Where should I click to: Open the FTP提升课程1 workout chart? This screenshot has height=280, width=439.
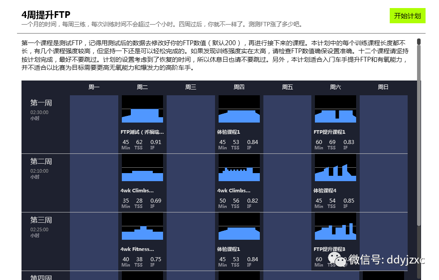pyautogui.click(x=336, y=109)
